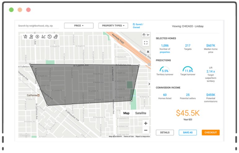Click the 60 Homes listed value
Screen dimensions: 239x153
tap(165, 95)
